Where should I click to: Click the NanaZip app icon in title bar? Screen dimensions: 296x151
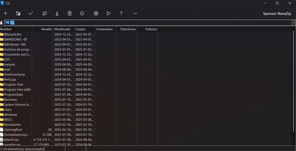click(x=2, y=3)
